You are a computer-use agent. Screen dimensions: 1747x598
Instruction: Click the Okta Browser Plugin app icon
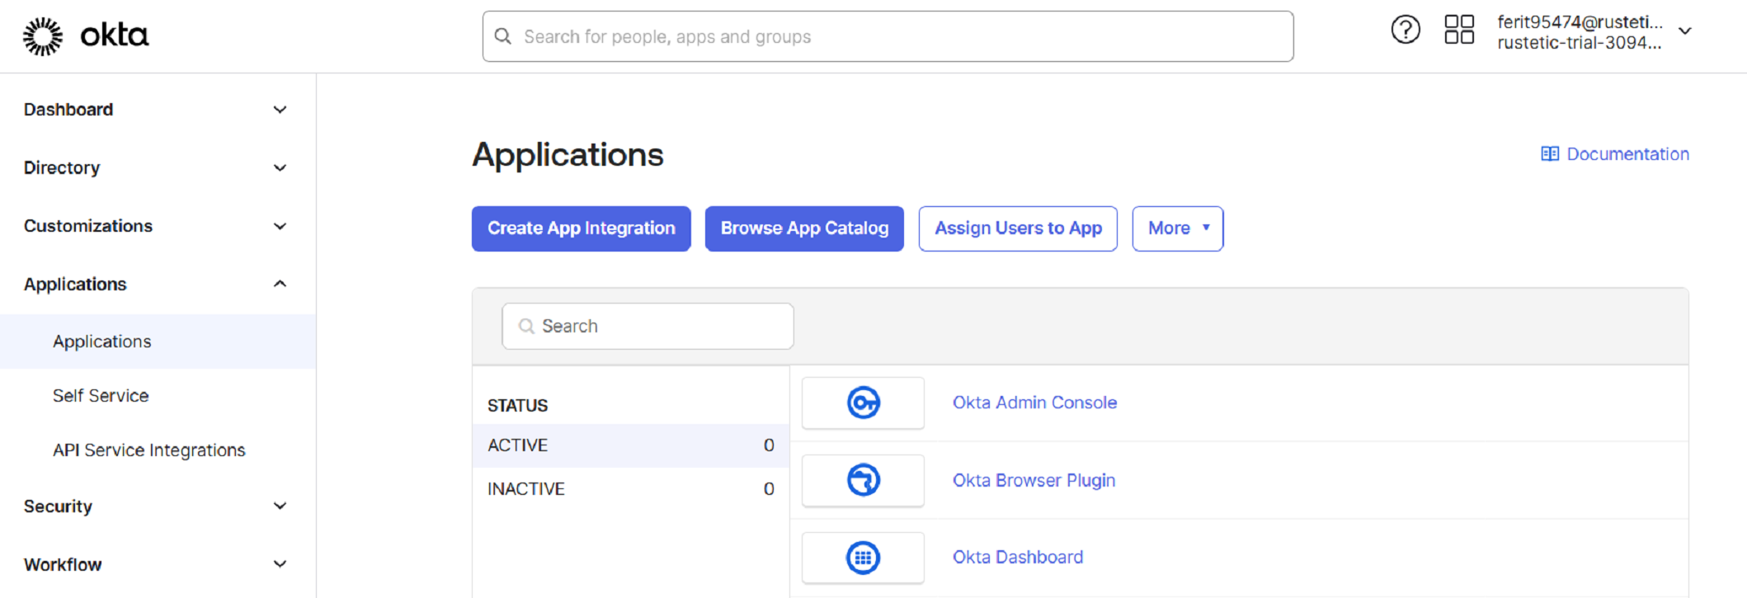coord(863,480)
